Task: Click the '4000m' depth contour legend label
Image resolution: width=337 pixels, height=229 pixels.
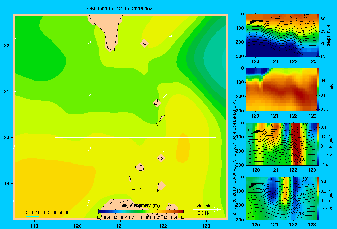Action: point(66,213)
